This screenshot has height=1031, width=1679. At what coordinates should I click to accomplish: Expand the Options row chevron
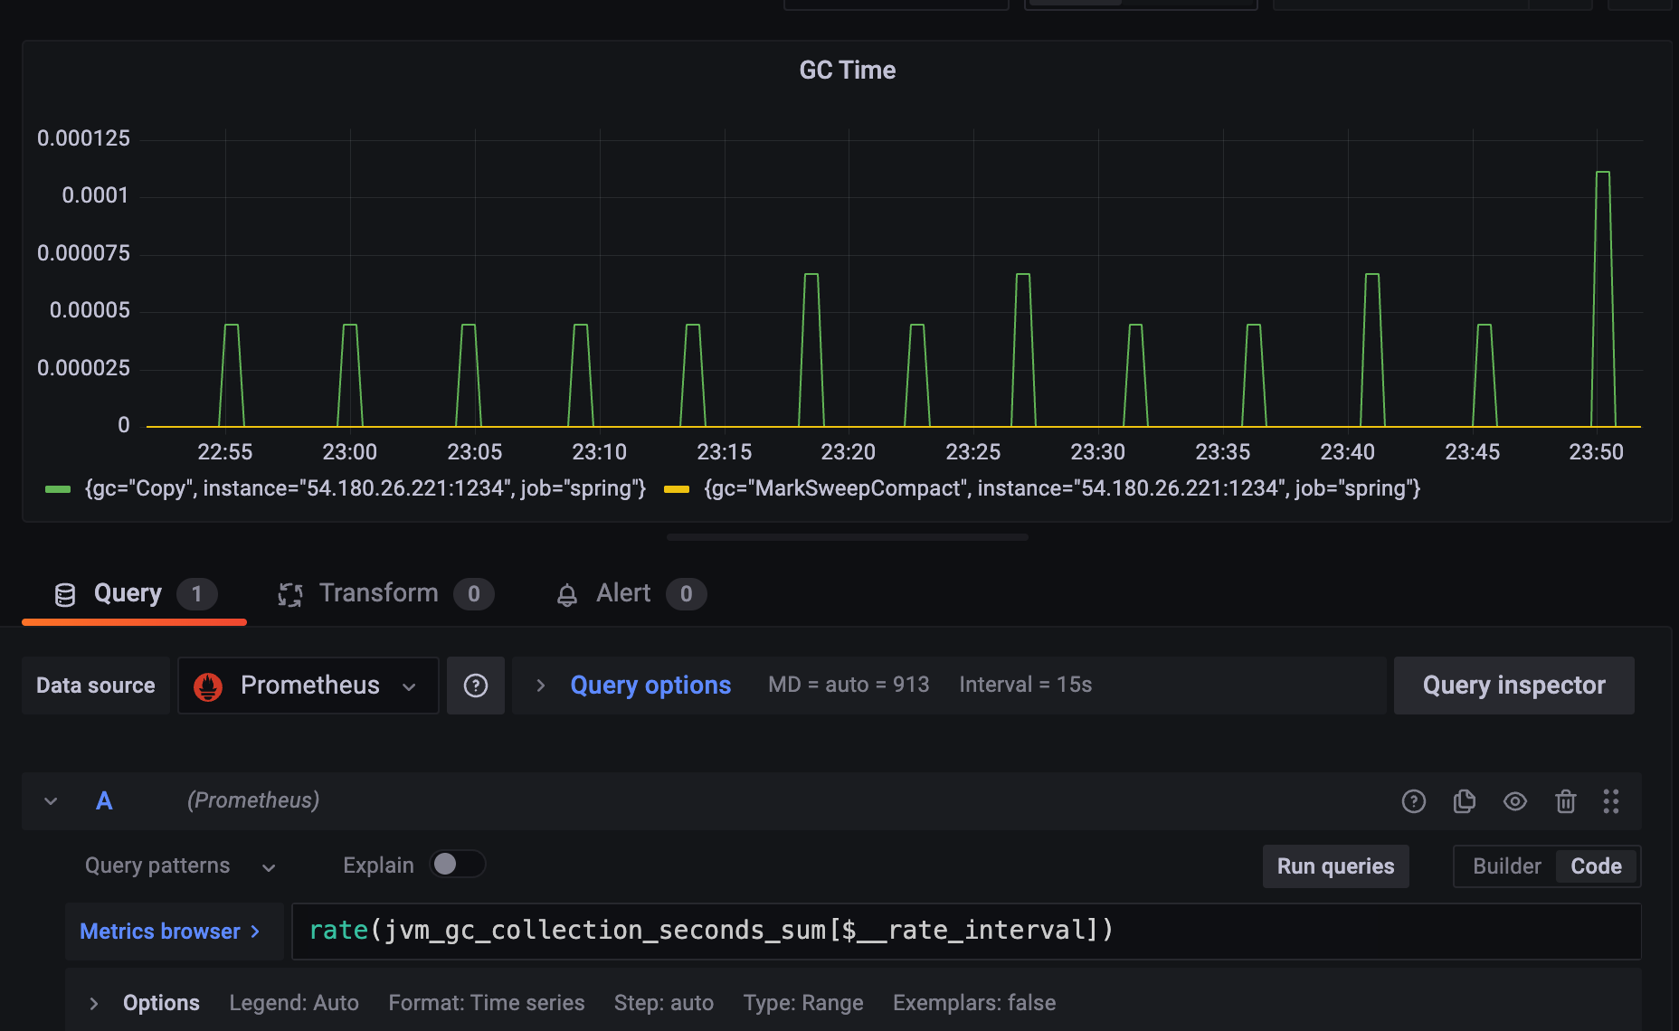tap(93, 1004)
